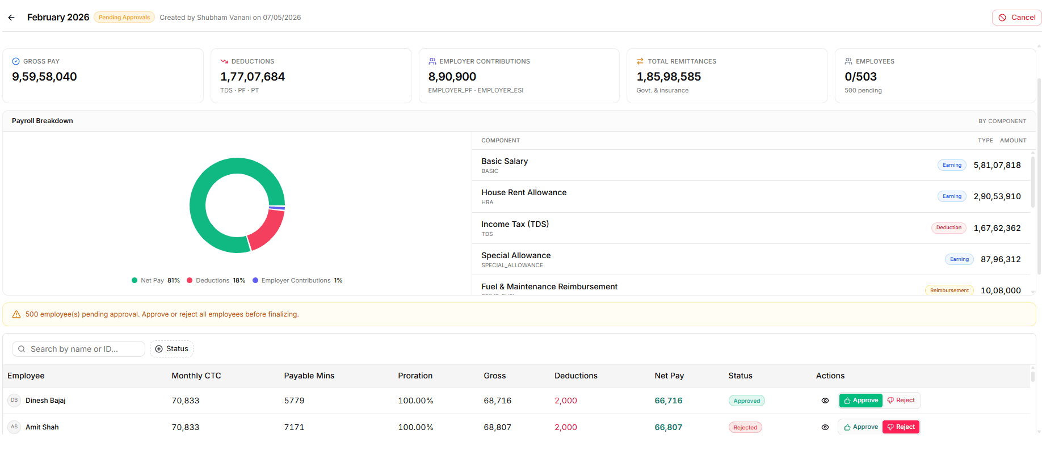This screenshot has height=455, width=1042.
Task: Reject Dinesh Bajaj's payroll entry
Action: (x=901, y=401)
